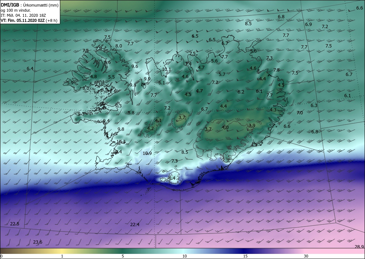This screenshot has width=365, height=259.
Task: Click the '15' tick label on the color scale
Action: tap(245, 256)
